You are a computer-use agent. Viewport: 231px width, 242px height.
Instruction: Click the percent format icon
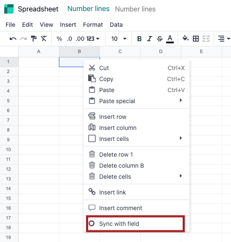(x=59, y=39)
